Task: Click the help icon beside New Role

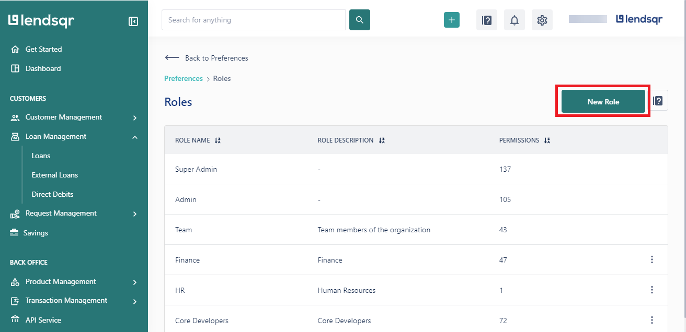Action: (658, 101)
